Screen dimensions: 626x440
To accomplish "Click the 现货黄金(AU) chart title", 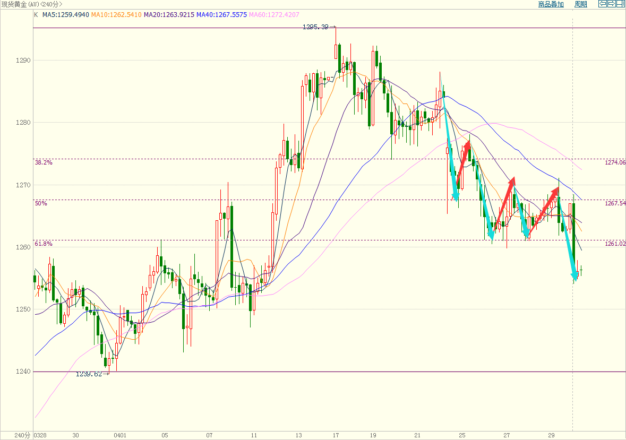I will tap(31, 4).
